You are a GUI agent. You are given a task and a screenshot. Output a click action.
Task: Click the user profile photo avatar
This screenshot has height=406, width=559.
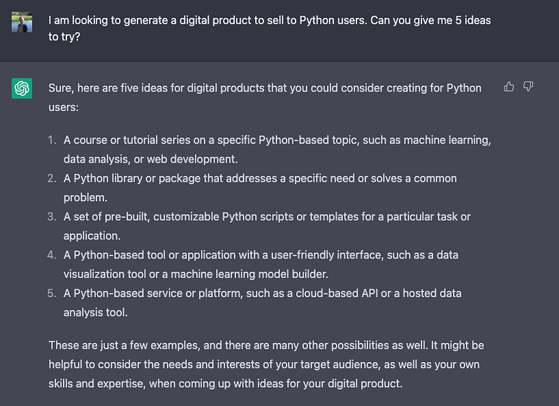(22, 22)
